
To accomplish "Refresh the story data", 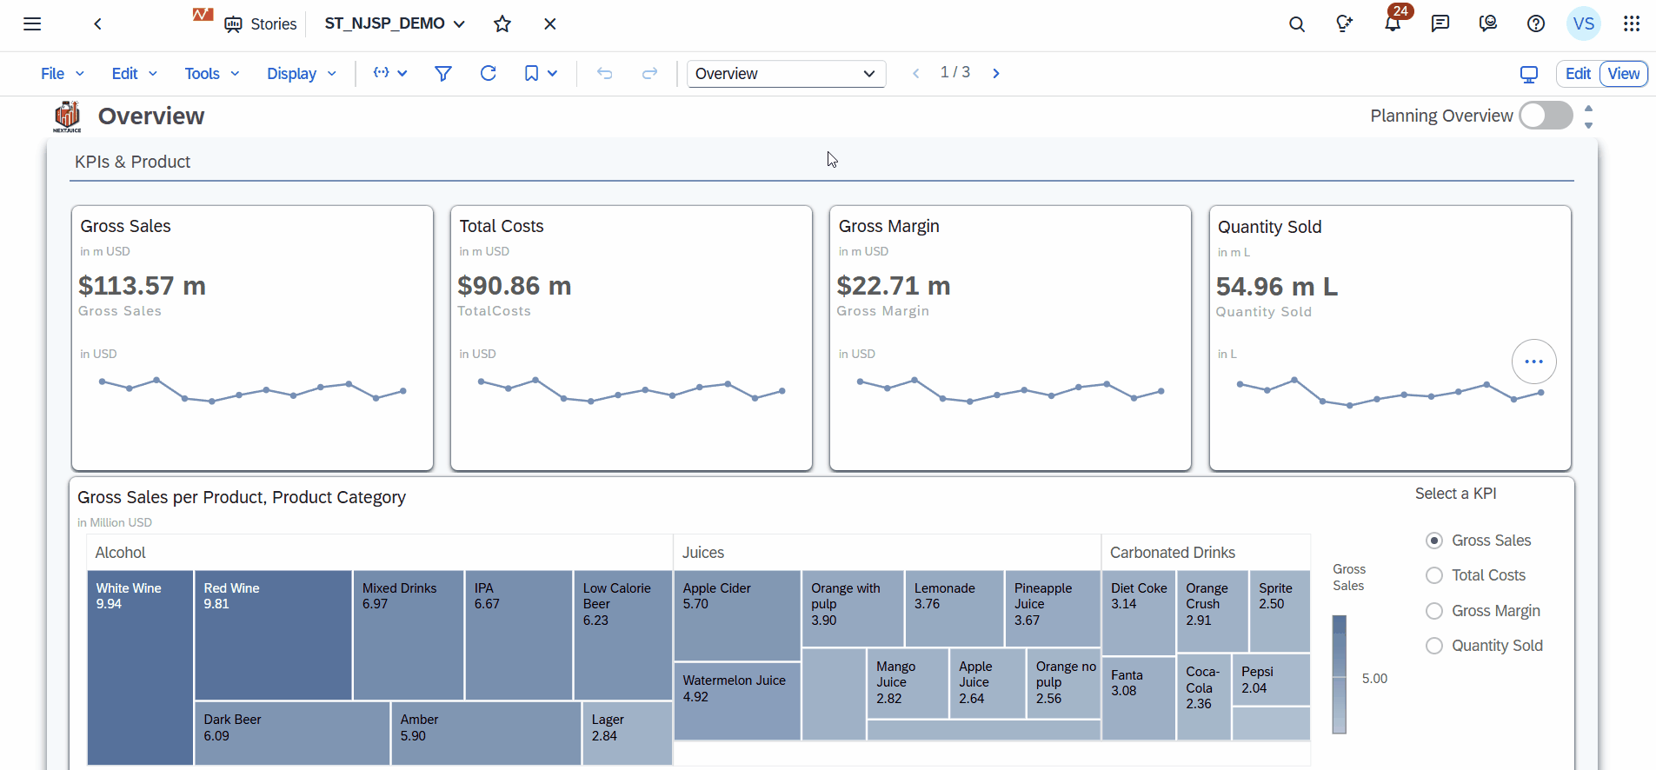I will pos(488,74).
